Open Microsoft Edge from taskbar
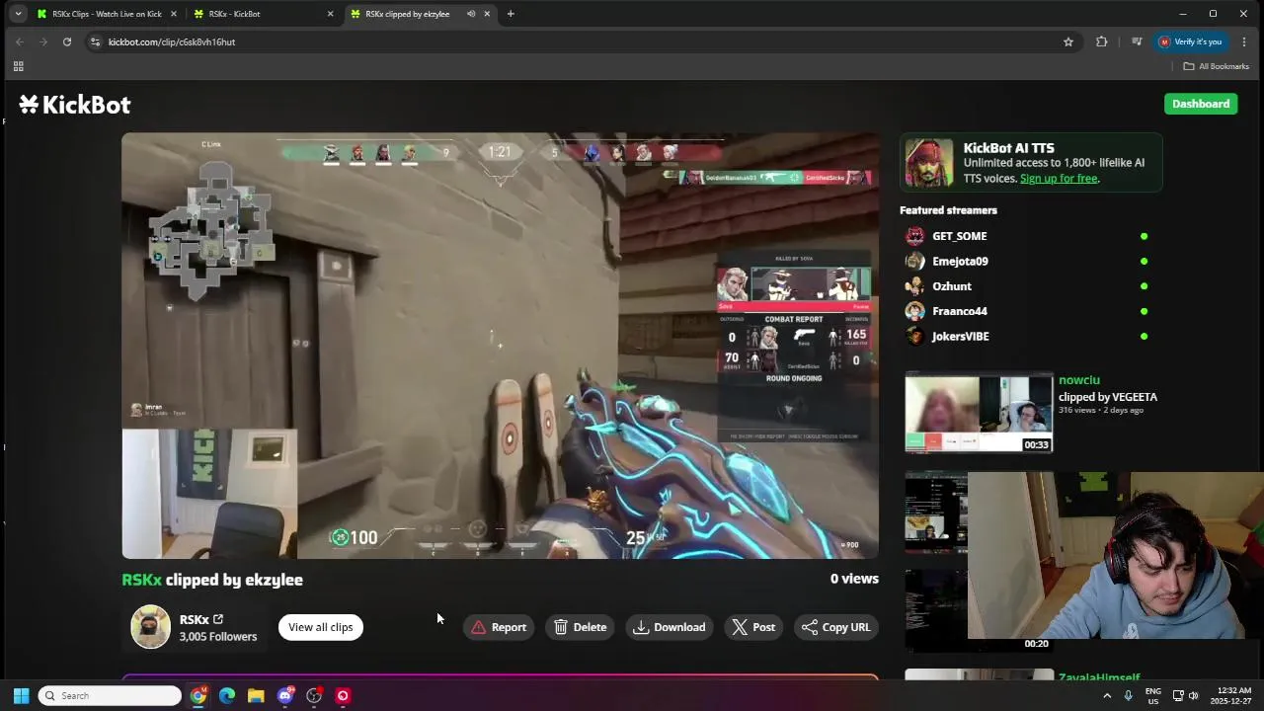1264x711 pixels. click(x=227, y=696)
